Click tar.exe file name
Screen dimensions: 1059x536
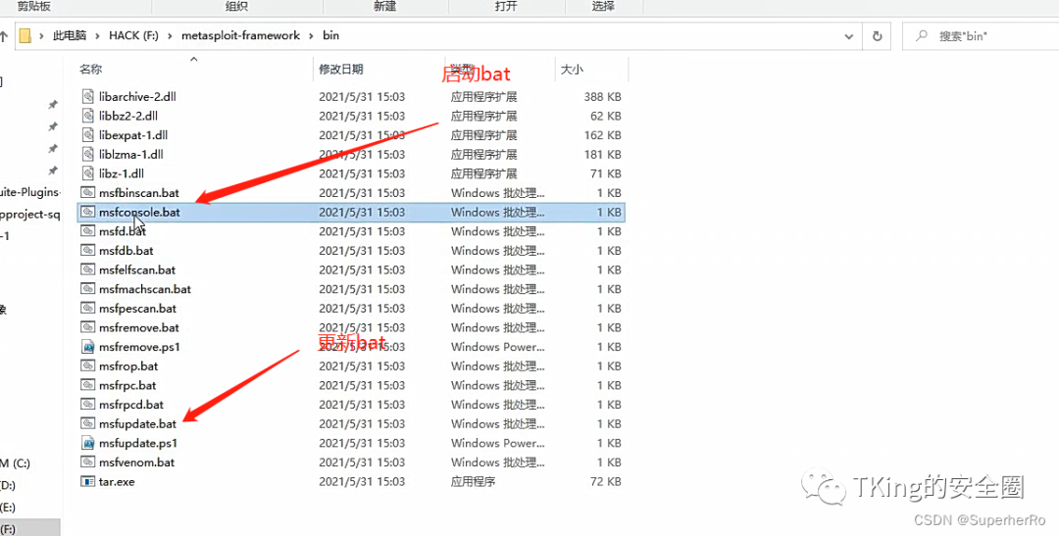click(117, 482)
